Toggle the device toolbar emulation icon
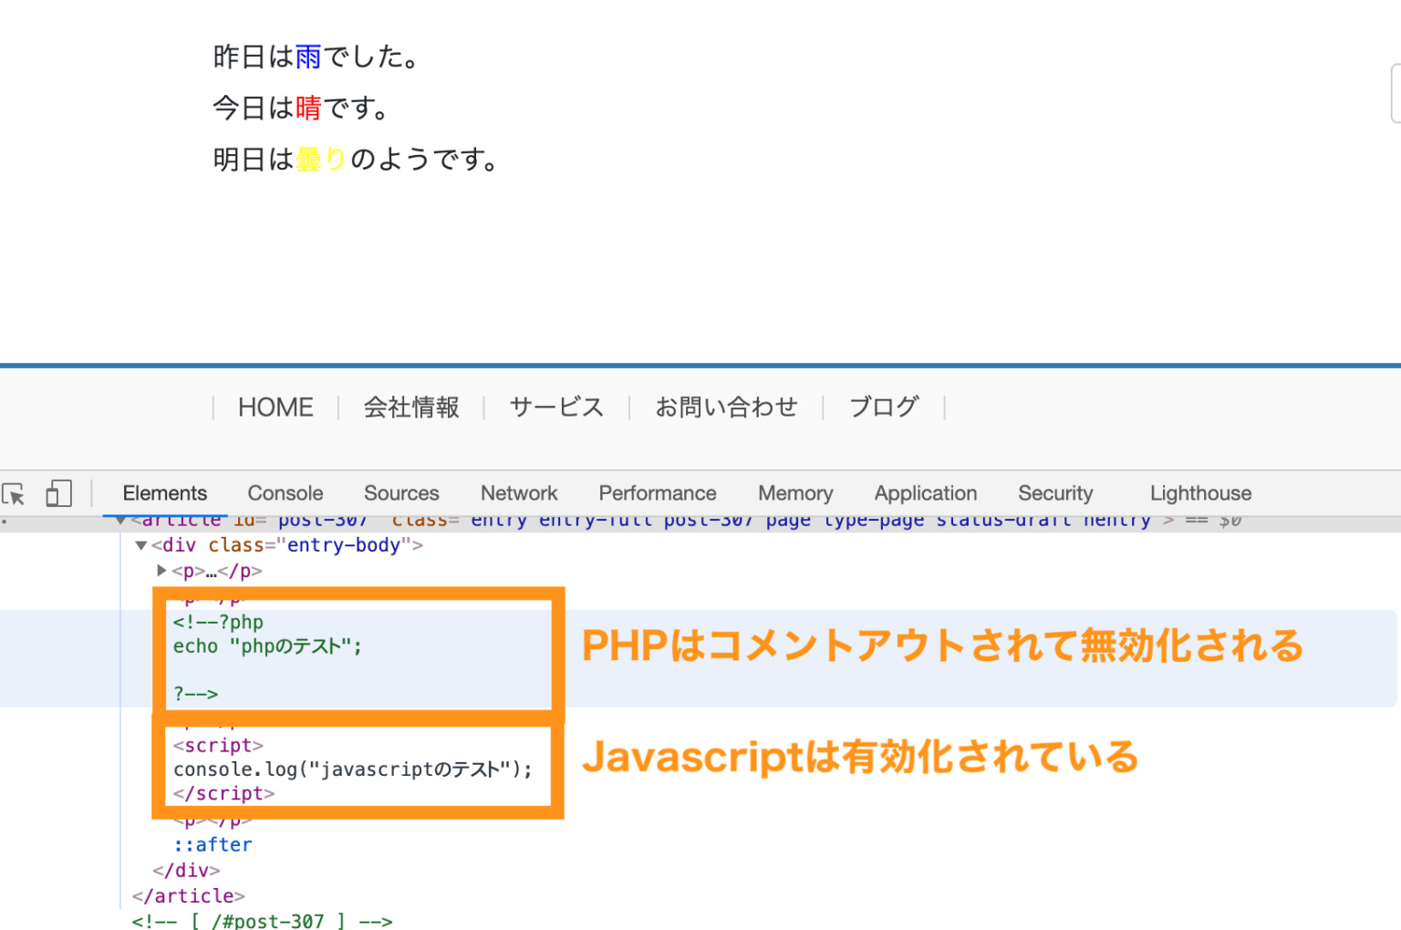Viewport: 1401px width, 930px height. [58, 492]
